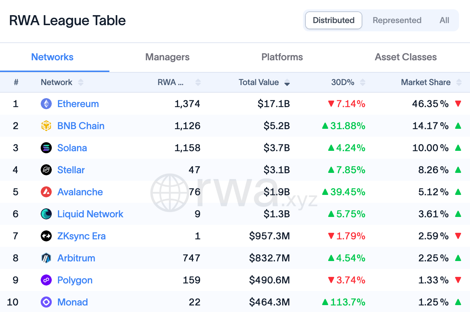Sort by the 30D% column arrows
The image size is (470, 312).
(363, 82)
